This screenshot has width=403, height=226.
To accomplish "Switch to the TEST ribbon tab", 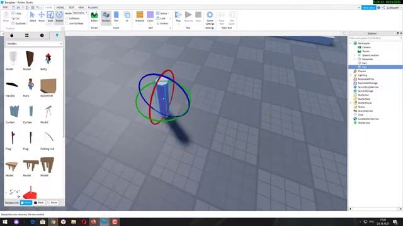I will [x=71, y=8].
